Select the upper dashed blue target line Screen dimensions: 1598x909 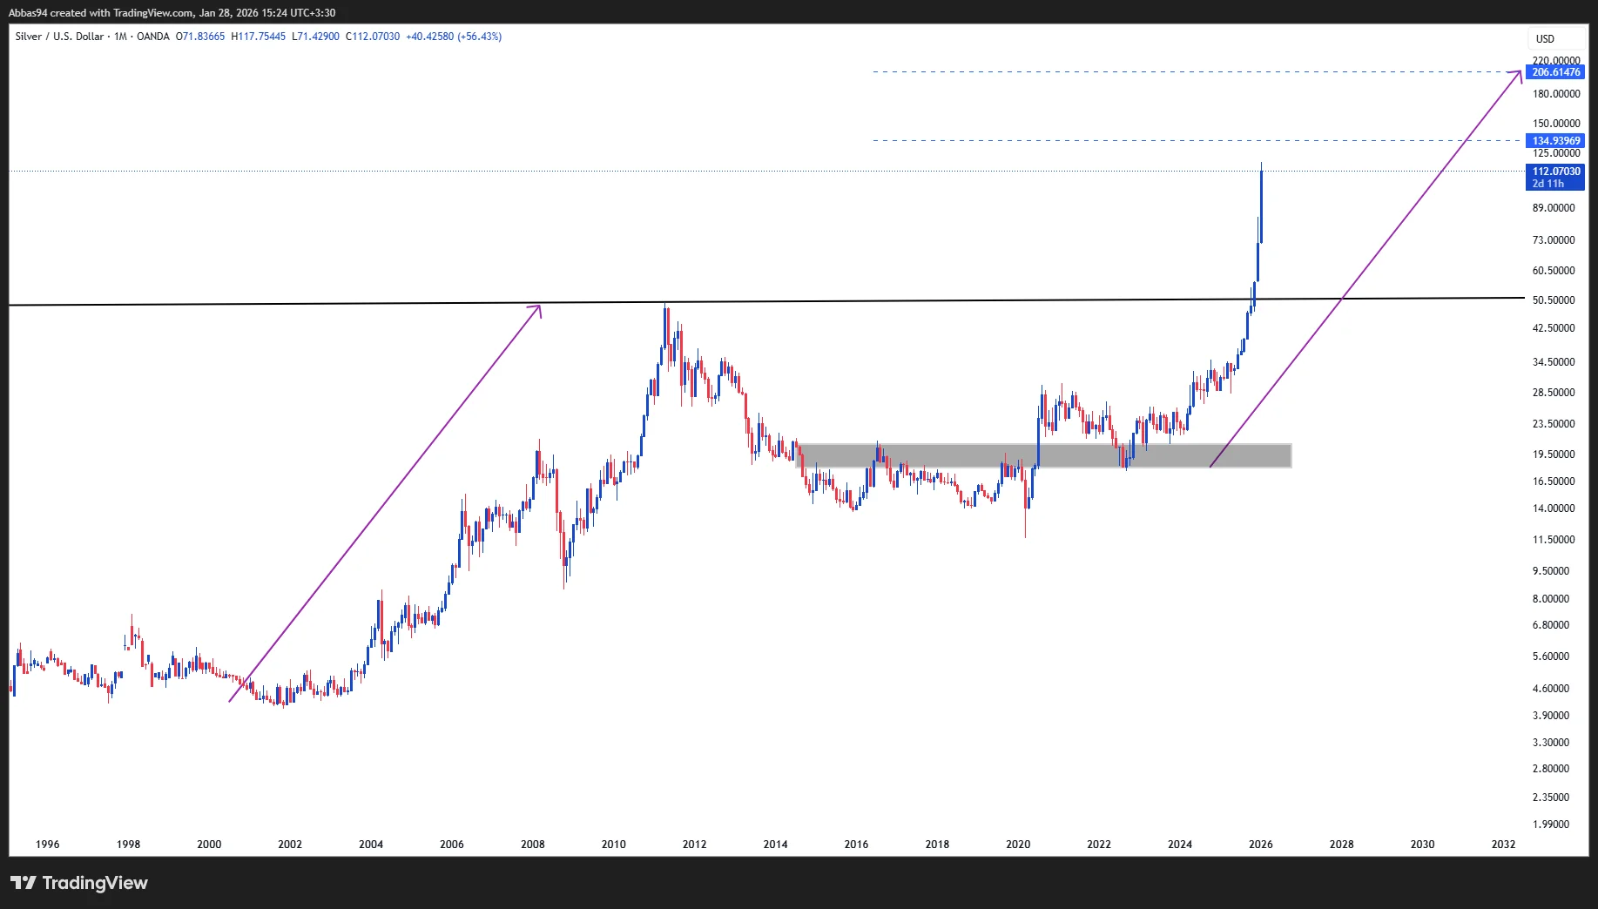pos(1132,71)
